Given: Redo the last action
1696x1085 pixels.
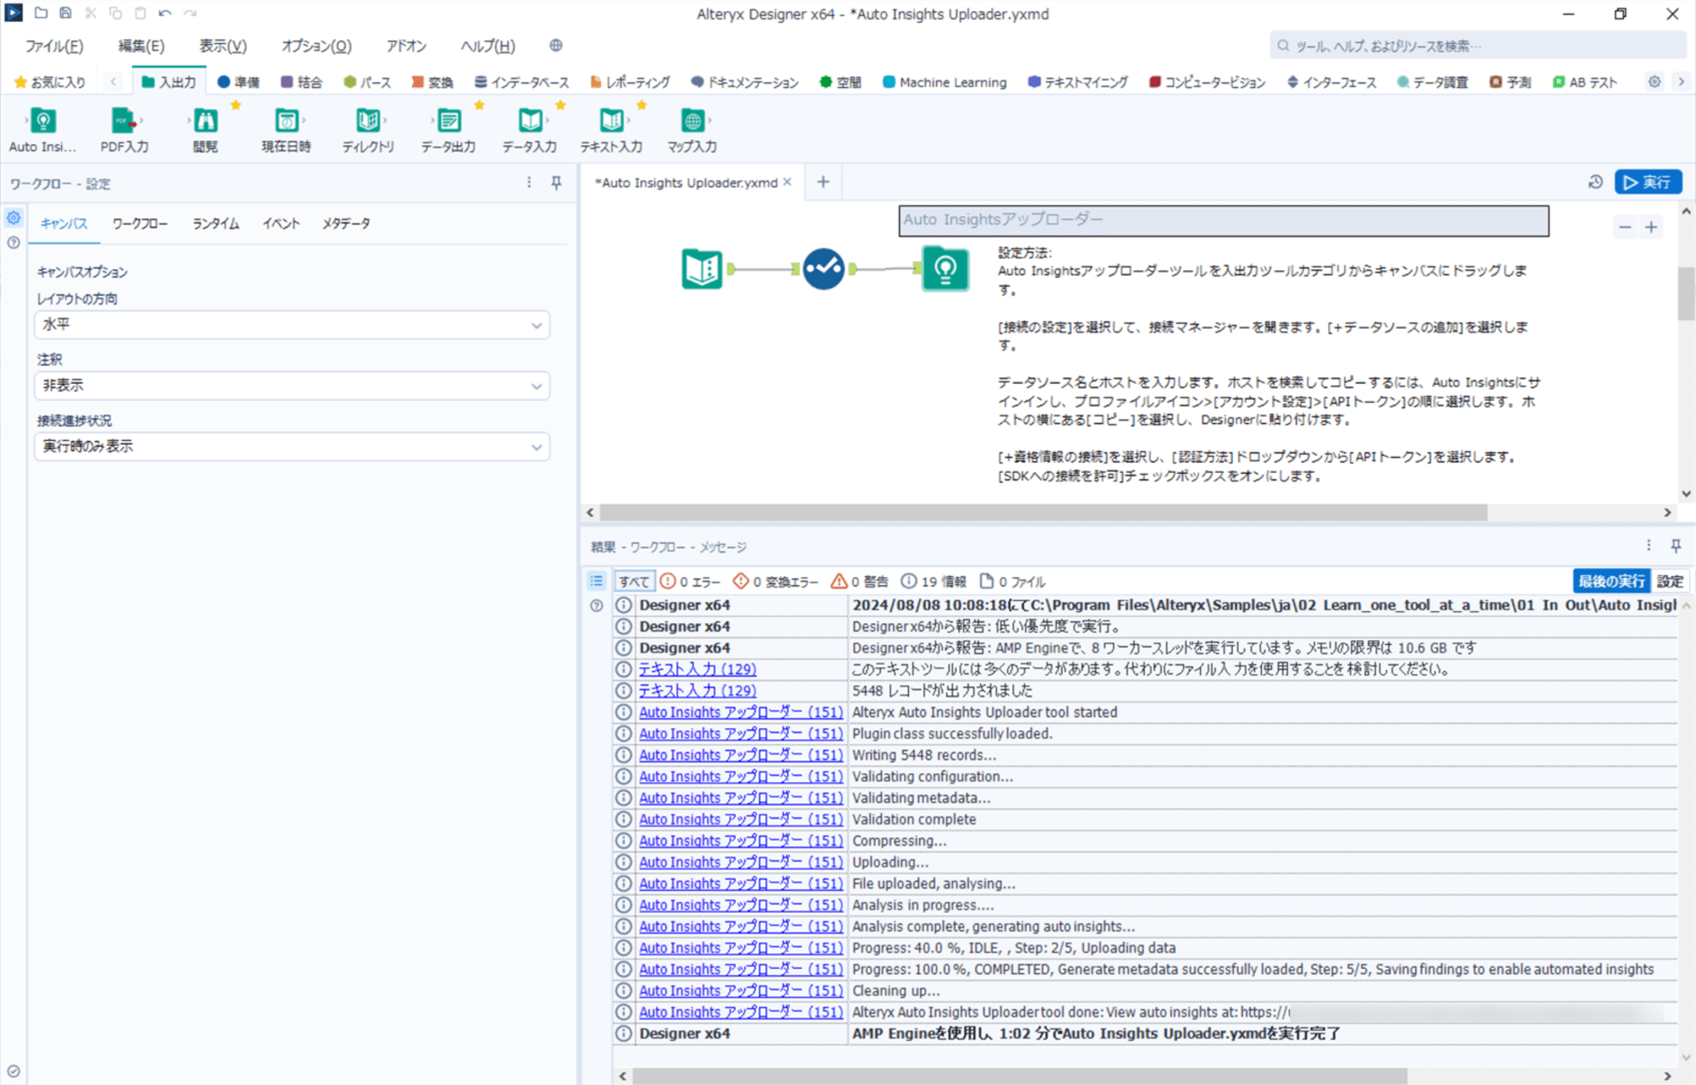Looking at the screenshot, I should [x=190, y=14].
